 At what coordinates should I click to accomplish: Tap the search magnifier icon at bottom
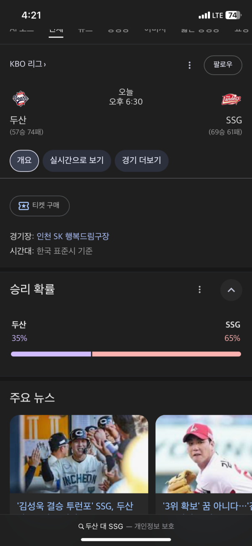pos(81,526)
